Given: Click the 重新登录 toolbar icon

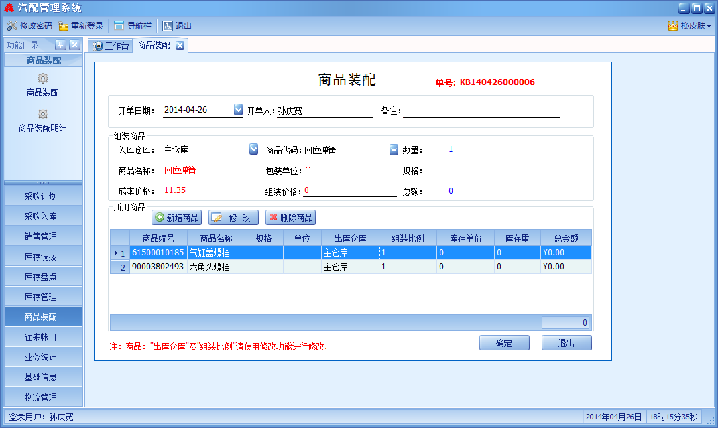Looking at the screenshot, I should point(63,26).
